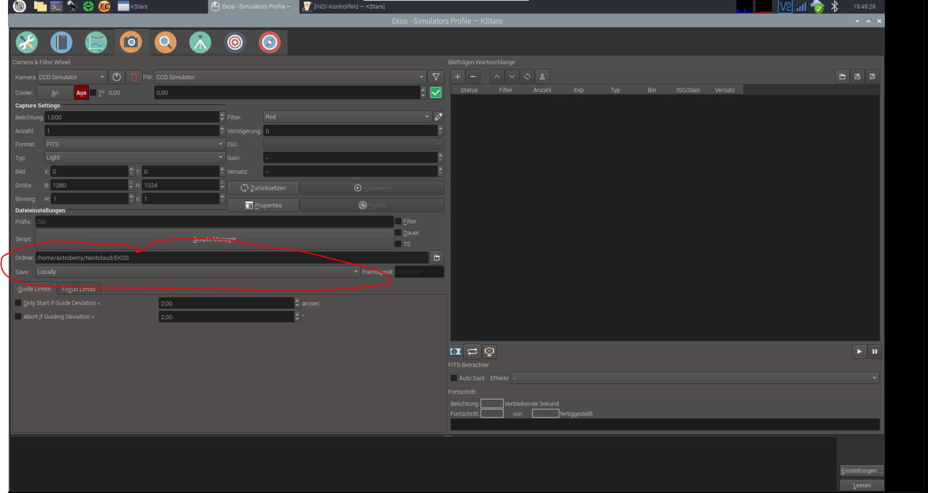Viewport: 928px width, 493px height.
Task: Move job down with down-arrow icon
Action: coord(512,77)
